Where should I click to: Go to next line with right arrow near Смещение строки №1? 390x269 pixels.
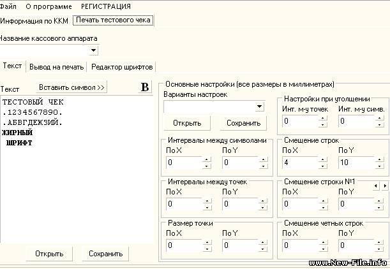point(385,185)
